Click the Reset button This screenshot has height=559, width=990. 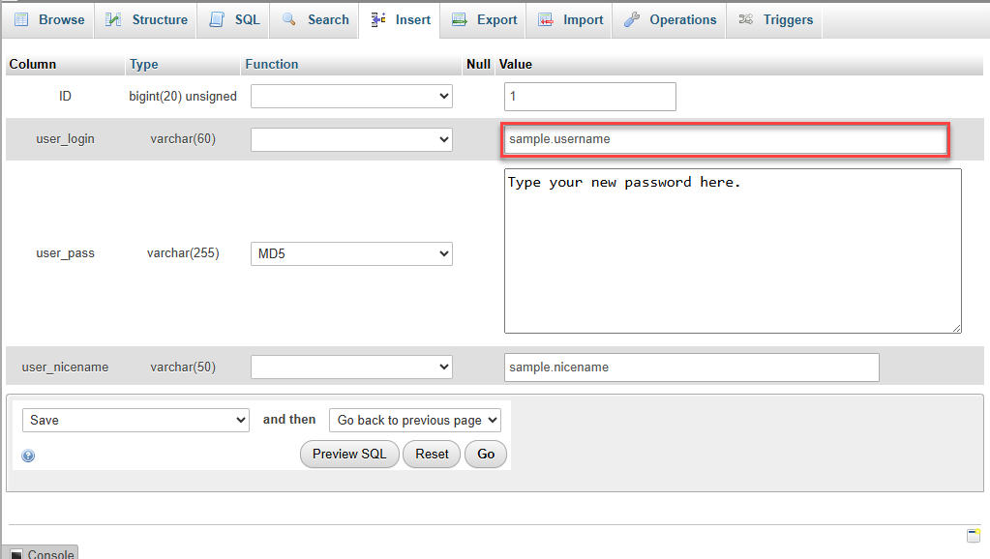click(x=431, y=454)
